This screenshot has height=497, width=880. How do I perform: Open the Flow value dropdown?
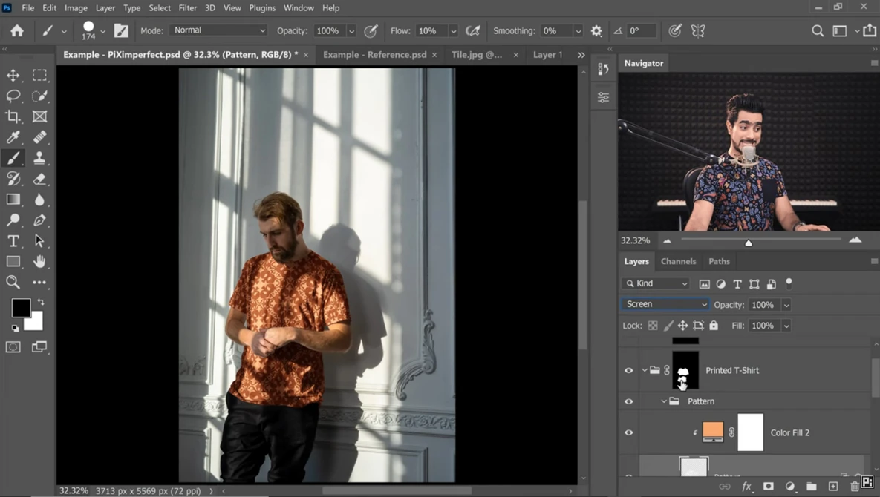(454, 31)
